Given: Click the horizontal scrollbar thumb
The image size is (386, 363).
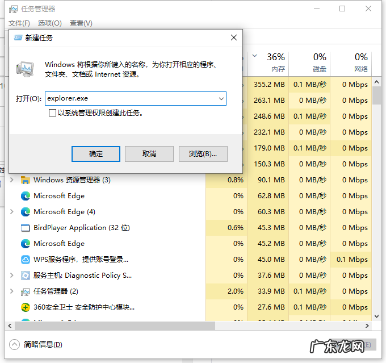Looking at the screenshot, I should tap(115, 326).
